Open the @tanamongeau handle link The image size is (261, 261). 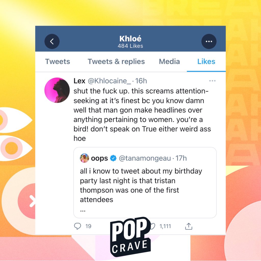tap(145, 158)
